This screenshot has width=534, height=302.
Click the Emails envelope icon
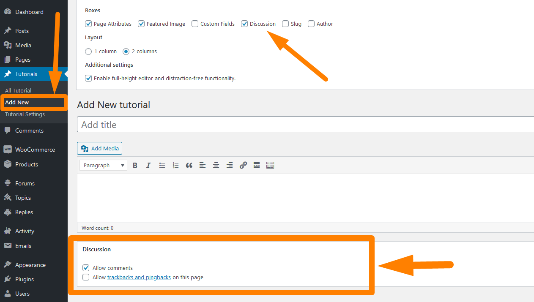8,246
